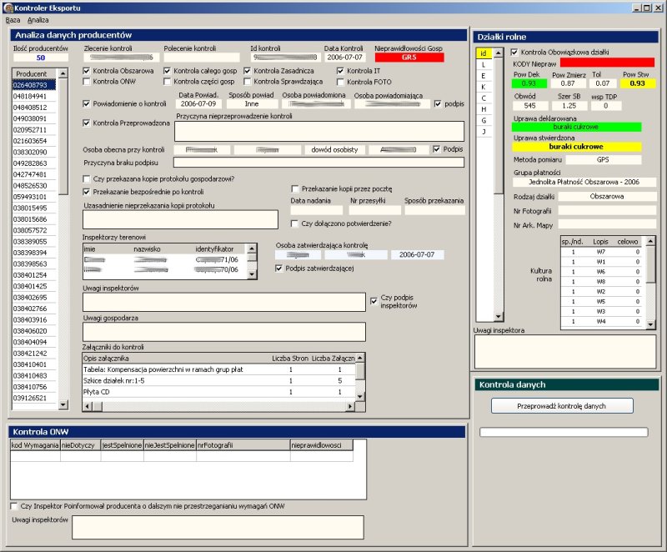Click Kontrola danych progress bar
Screen dimensions: 667x552
click(x=564, y=432)
